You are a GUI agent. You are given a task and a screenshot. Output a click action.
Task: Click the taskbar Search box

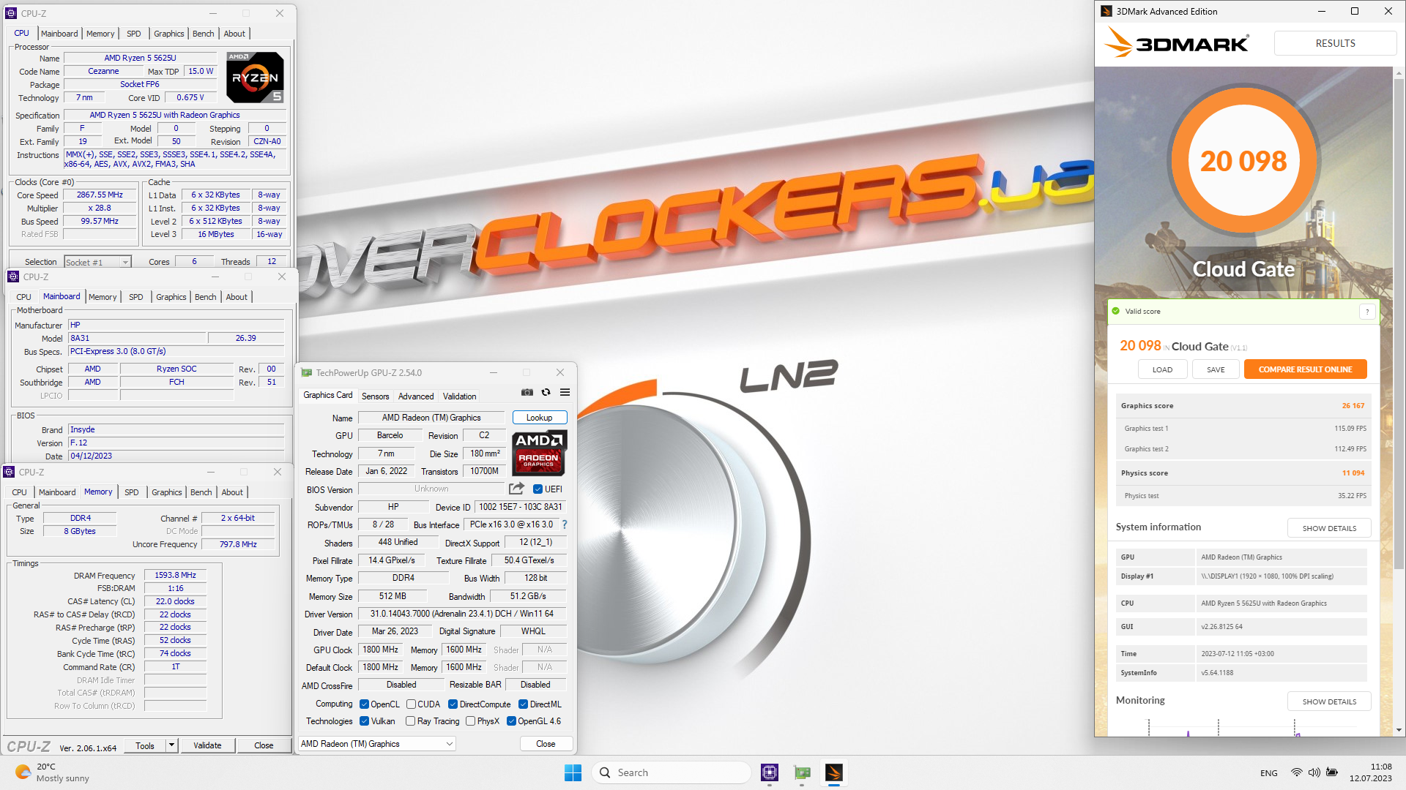pos(672,772)
